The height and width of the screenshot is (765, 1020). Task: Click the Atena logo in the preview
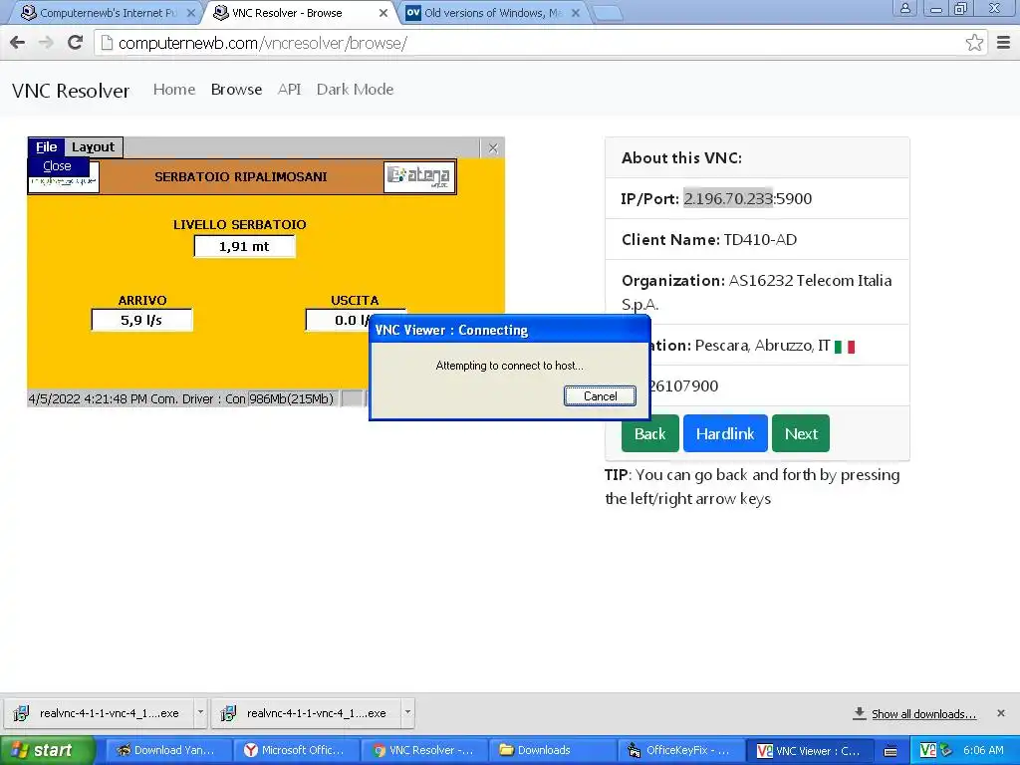click(x=419, y=176)
